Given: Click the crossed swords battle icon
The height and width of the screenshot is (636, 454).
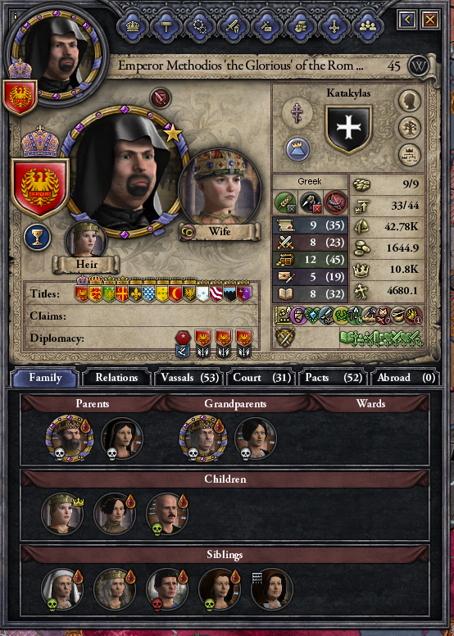Looking at the screenshot, I should (x=285, y=337).
